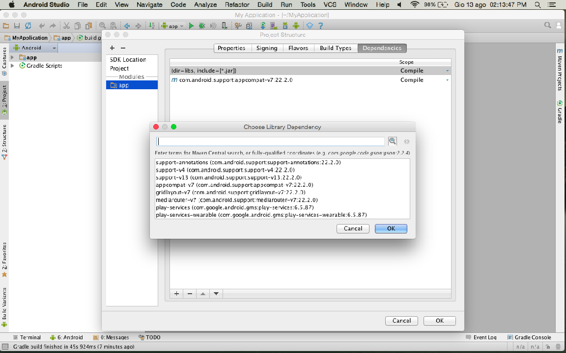Click the Back navigation arrow
The height and width of the screenshot is (353, 566).
tap(127, 26)
